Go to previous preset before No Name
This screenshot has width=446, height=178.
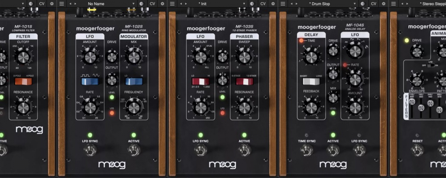pyautogui.click(x=71, y=3)
